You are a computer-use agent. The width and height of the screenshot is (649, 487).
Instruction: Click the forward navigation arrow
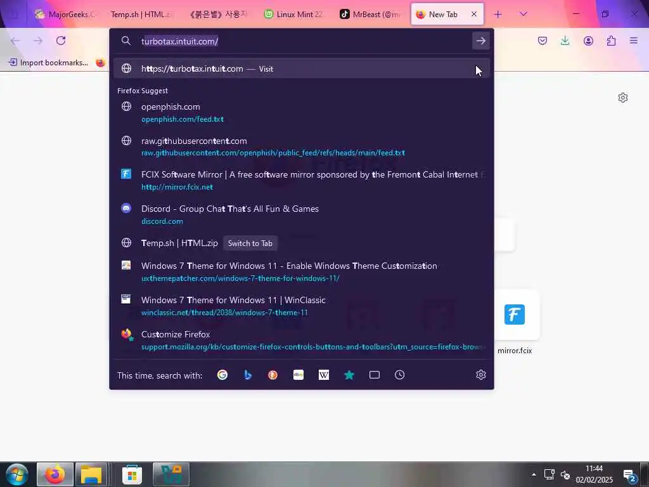tap(38, 41)
